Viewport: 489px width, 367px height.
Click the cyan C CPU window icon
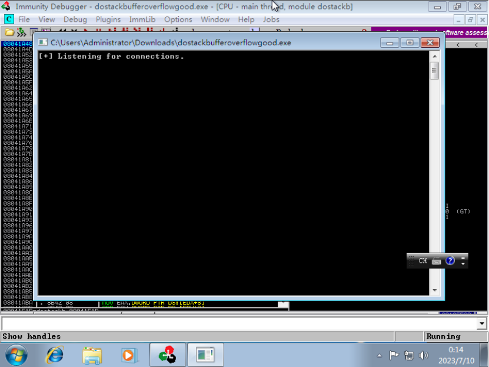[9, 19]
